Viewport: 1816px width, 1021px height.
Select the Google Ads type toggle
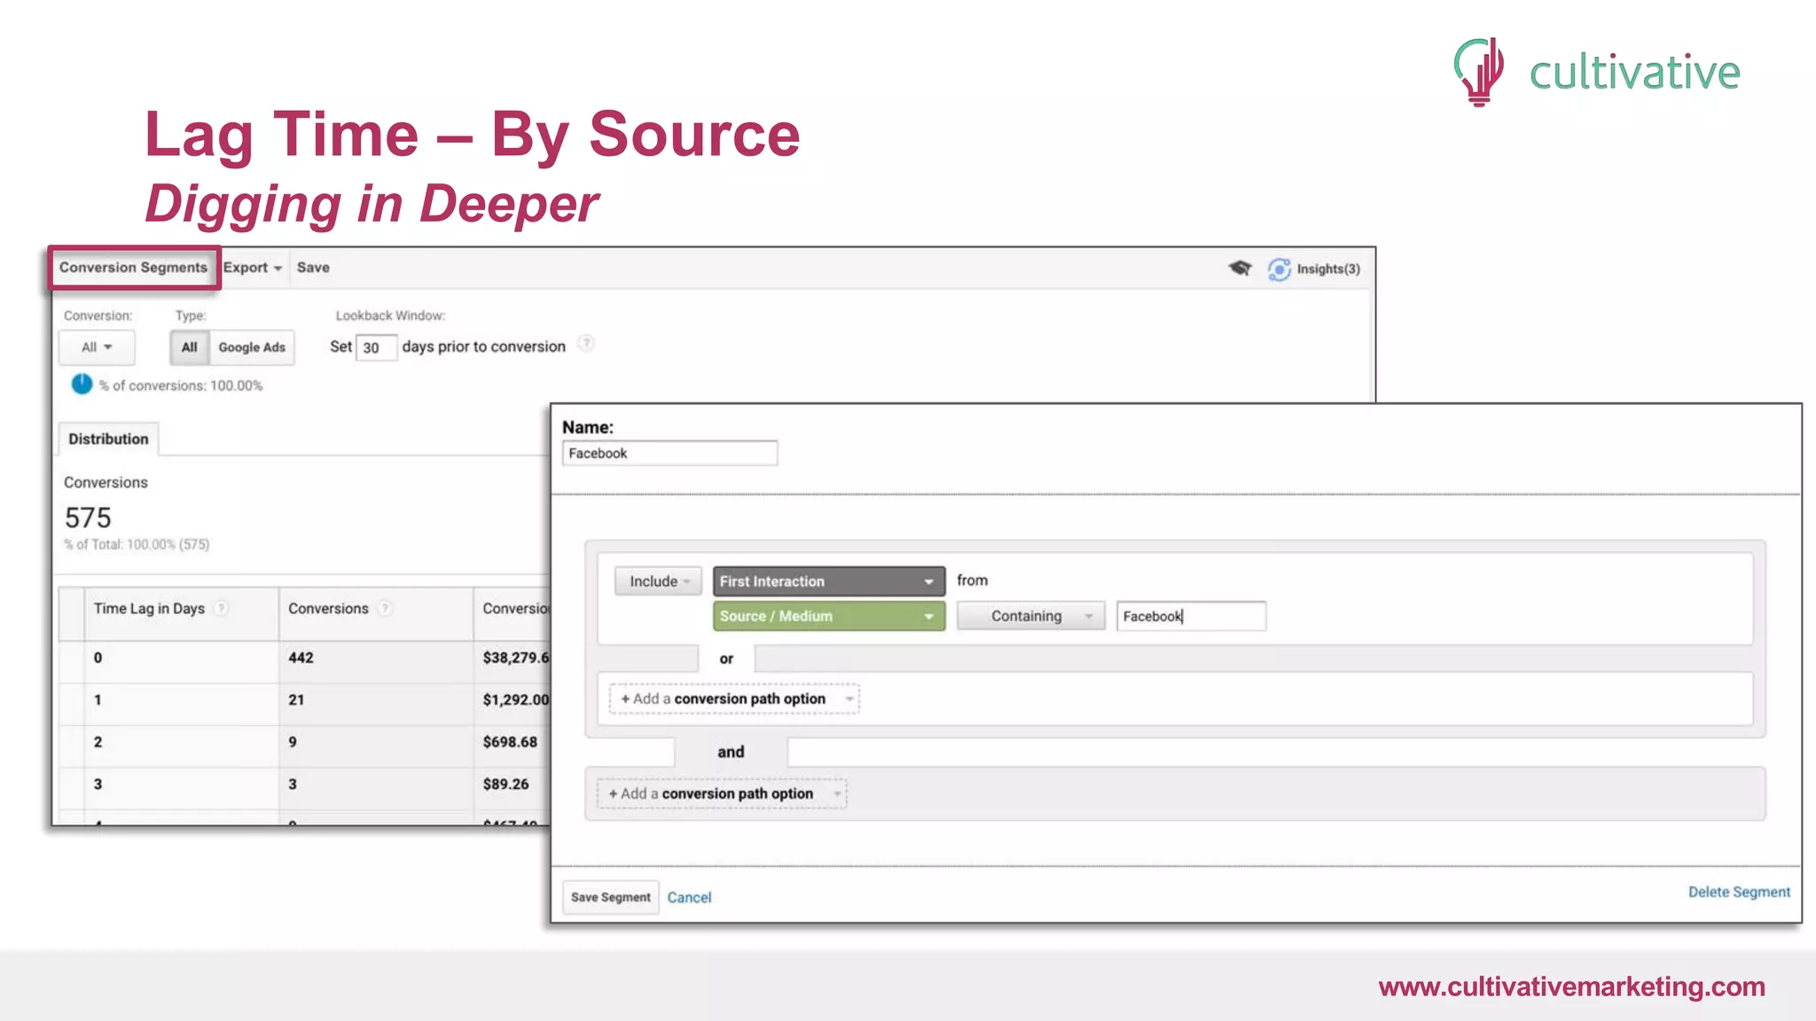coord(252,347)
